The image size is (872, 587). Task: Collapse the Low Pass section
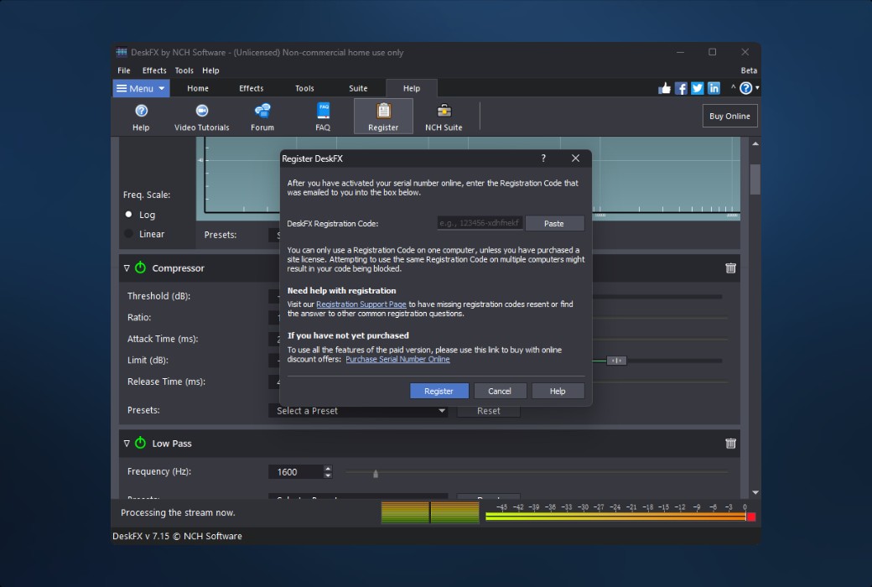pyautogui.click(x=127, y=443)
